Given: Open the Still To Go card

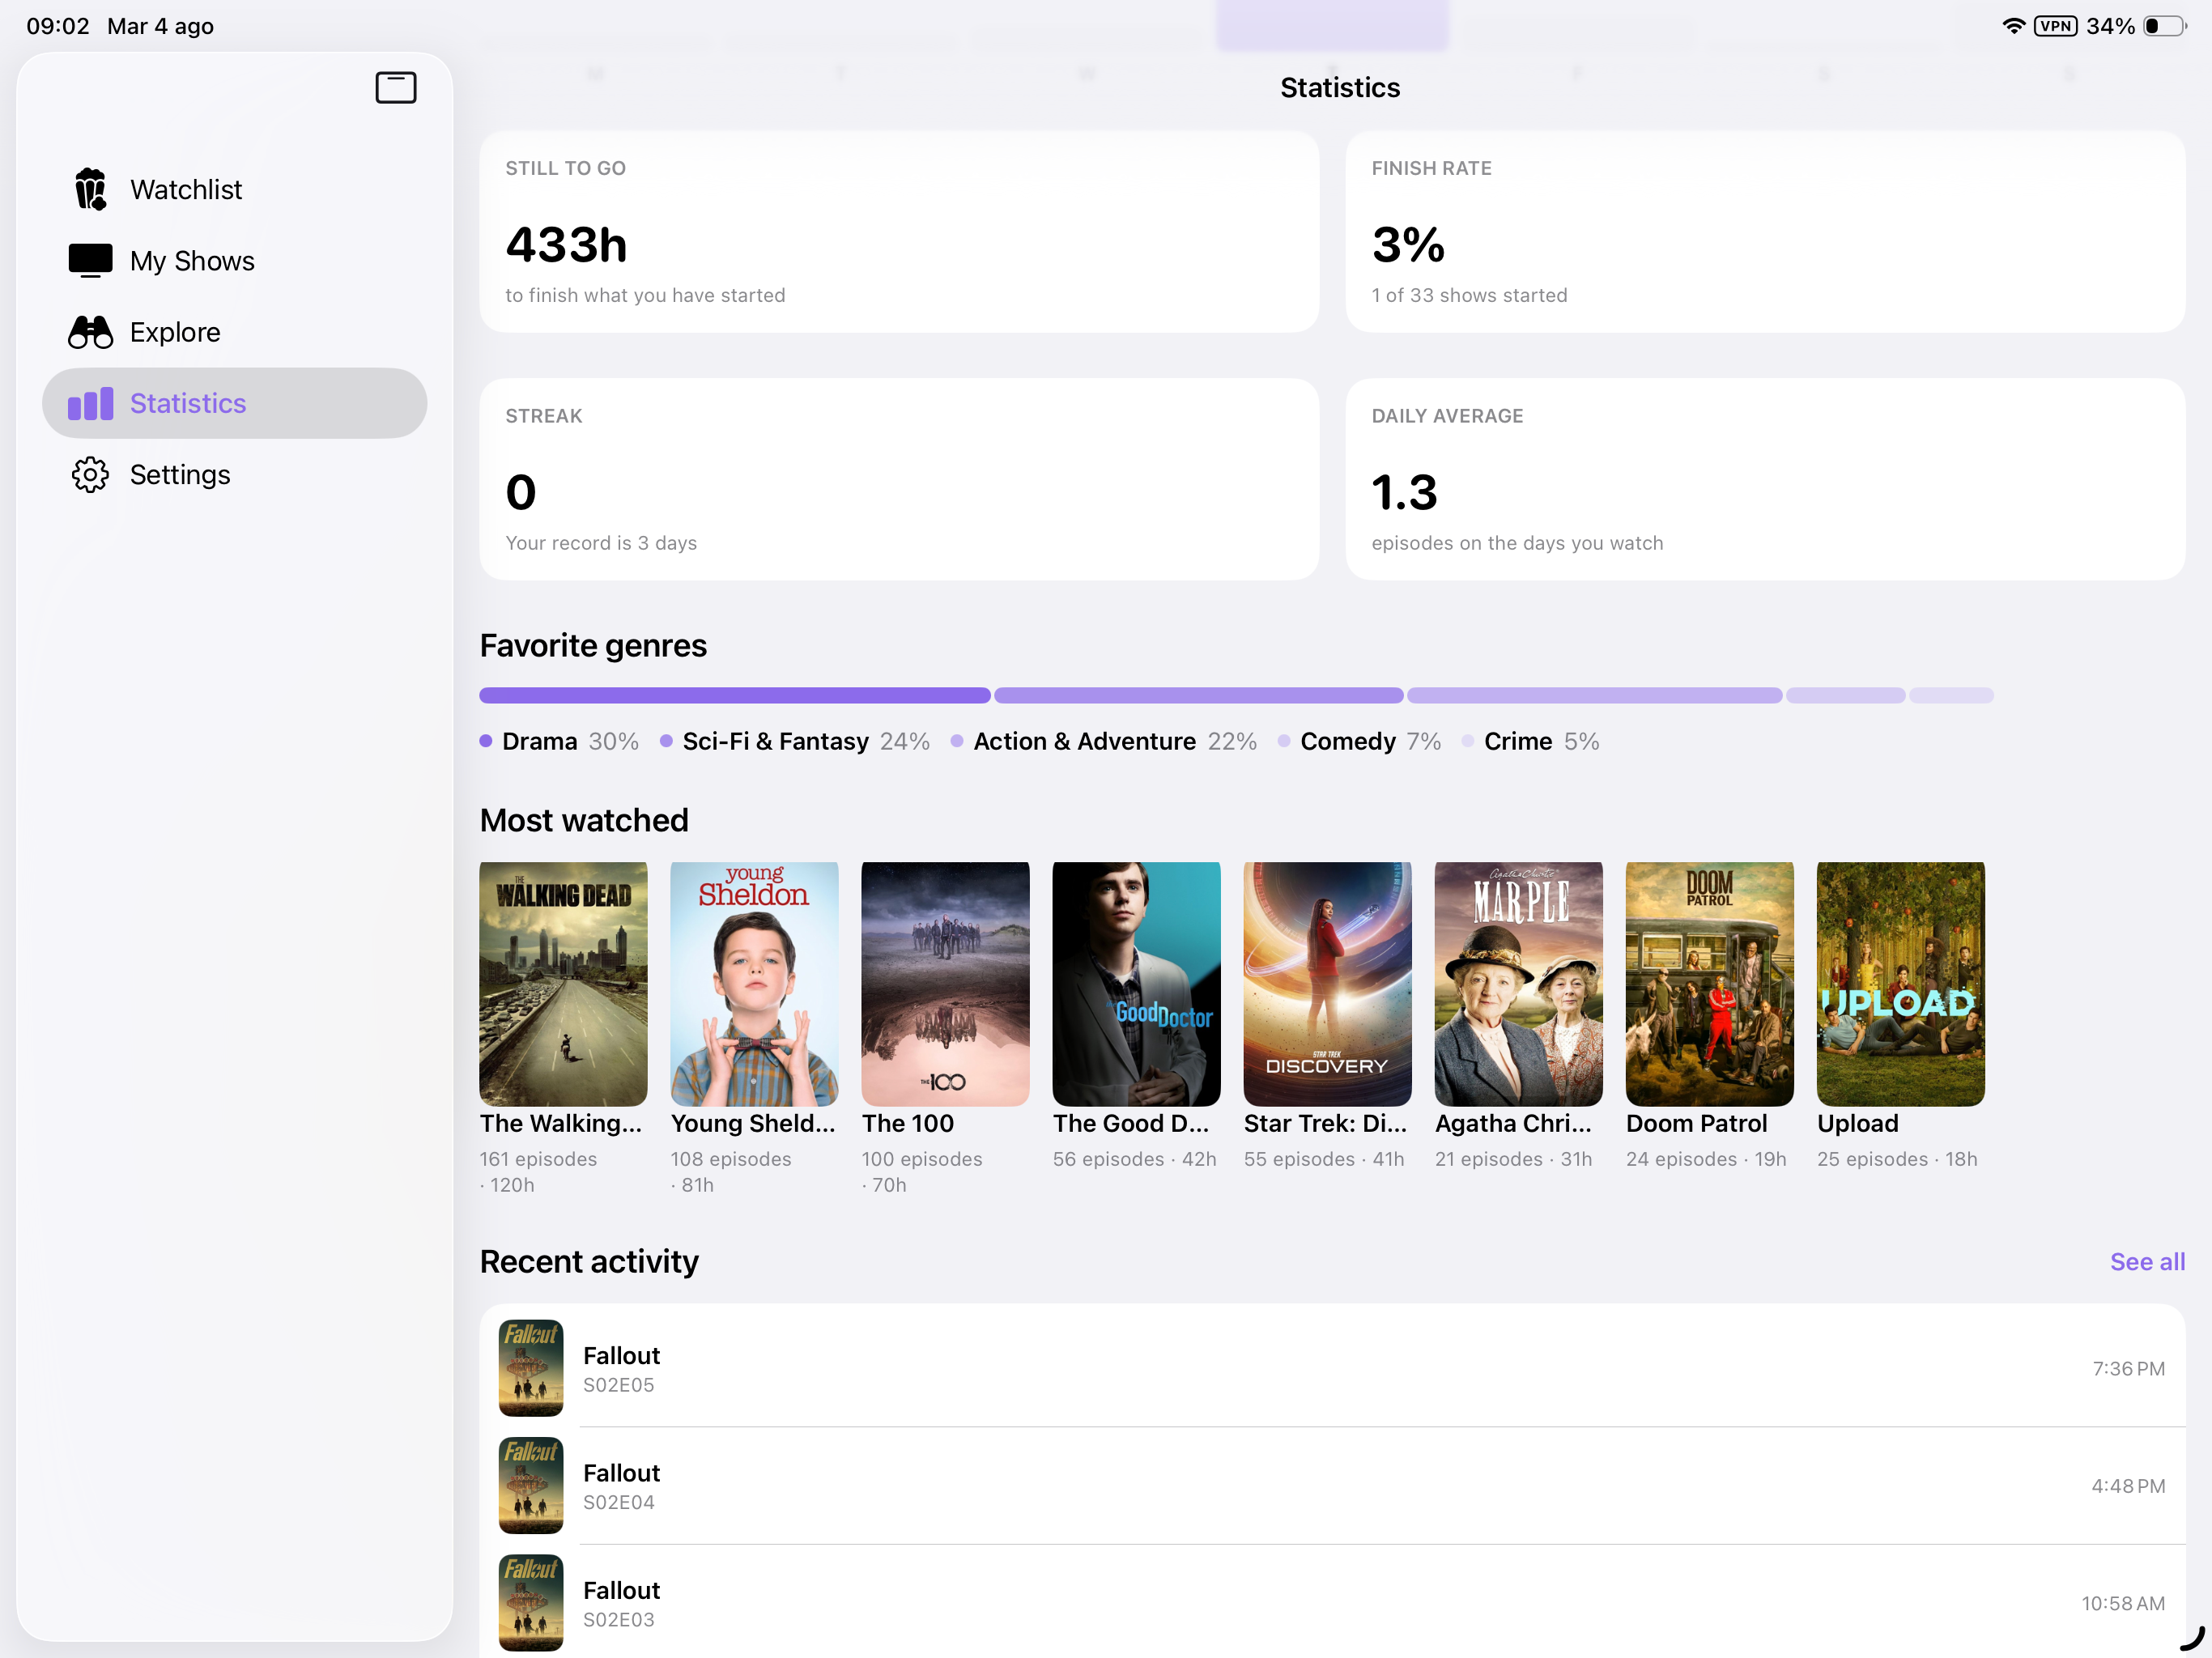Looking at the screenshot, I should pyautogui.click(x=899, y=232).
